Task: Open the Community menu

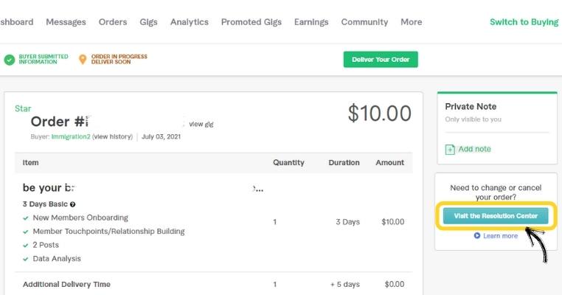Action: click(364, 22)
